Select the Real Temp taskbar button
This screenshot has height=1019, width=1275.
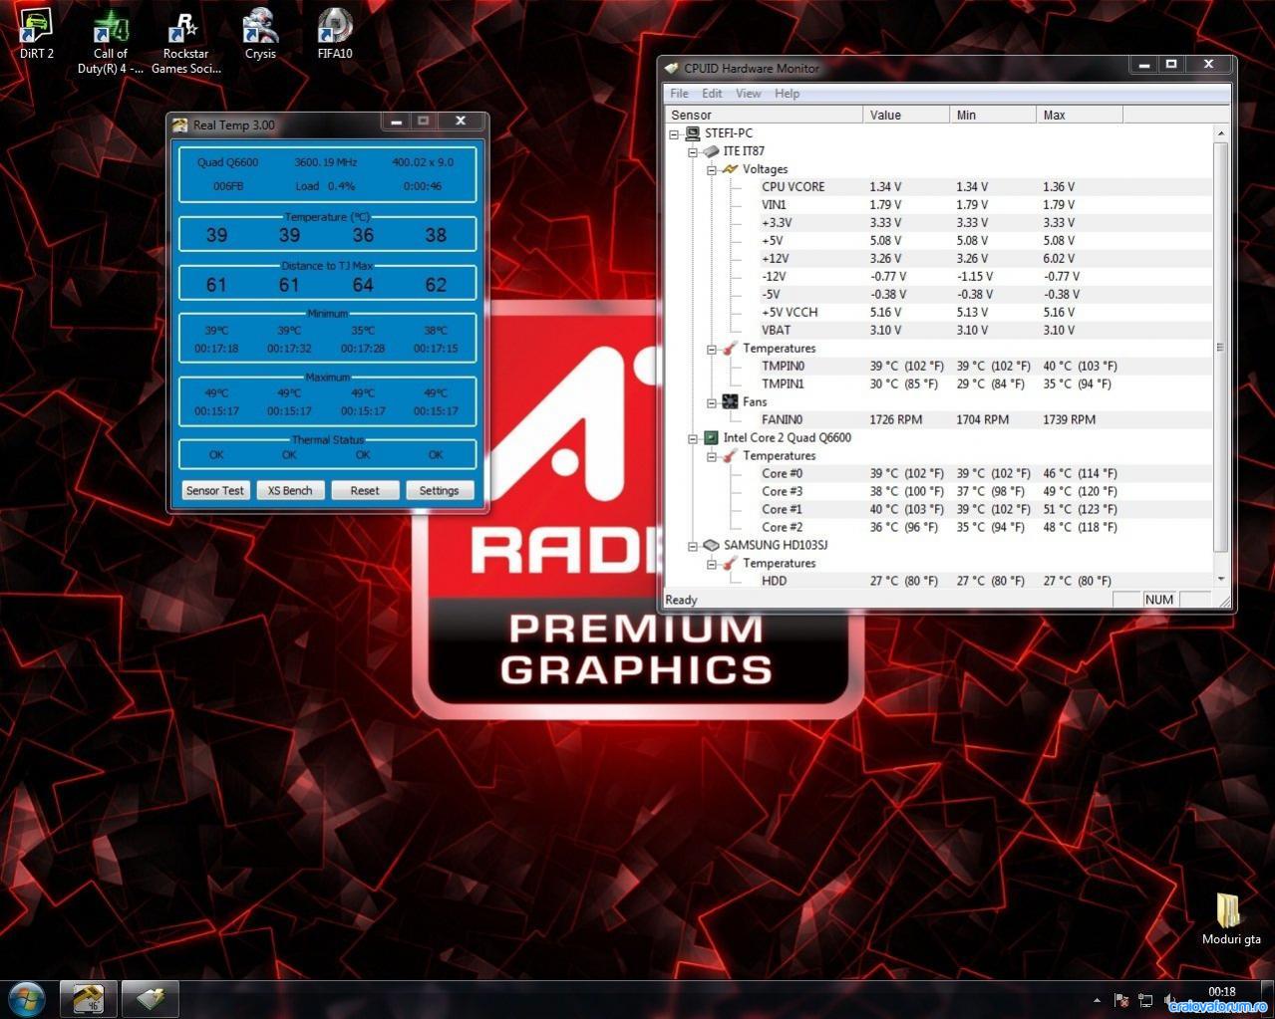click(x=89, y=998)
